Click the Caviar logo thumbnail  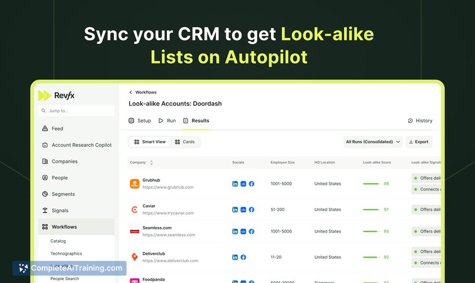pos(134,209)
